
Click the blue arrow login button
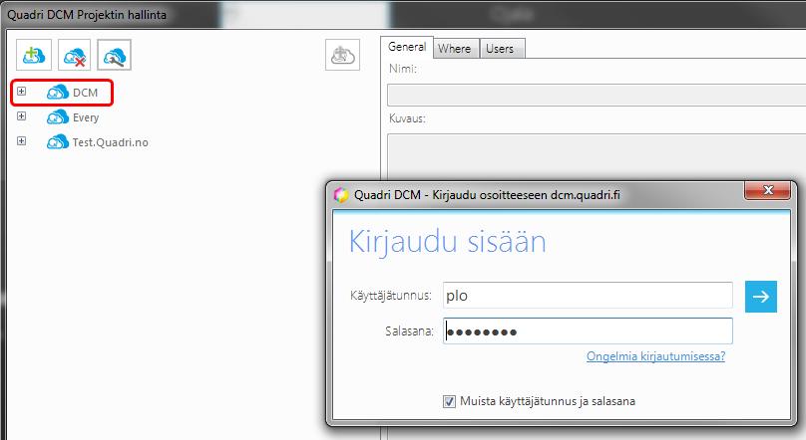pyautogui.click(x=761, y=297)
